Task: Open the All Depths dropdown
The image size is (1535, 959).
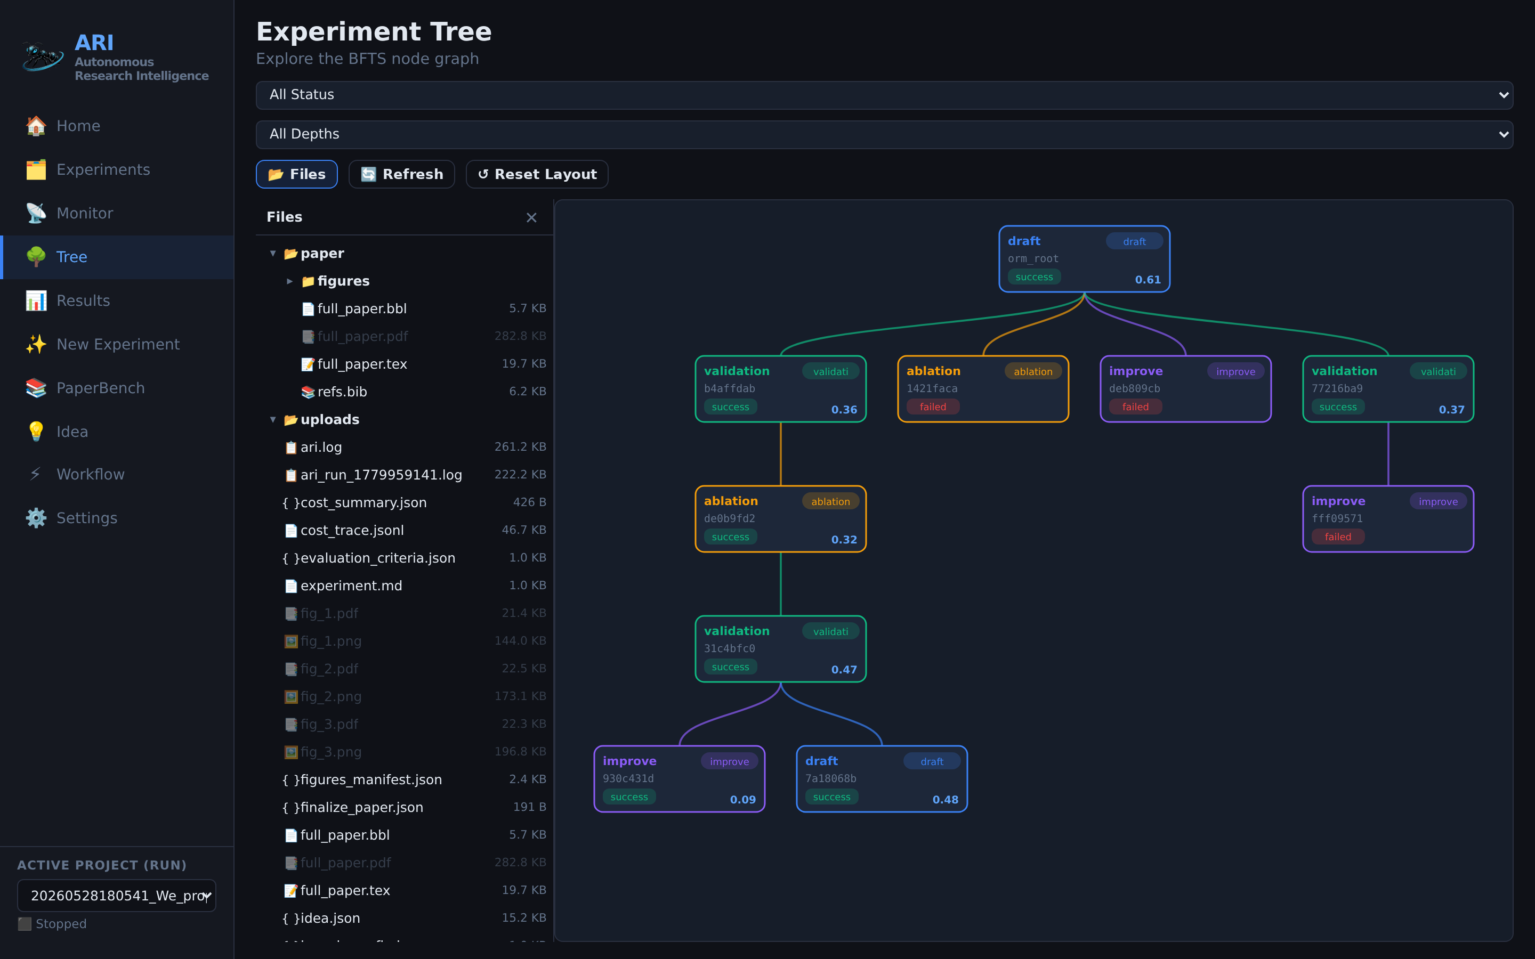Action: pyautogui.click(x=884, y=134)
